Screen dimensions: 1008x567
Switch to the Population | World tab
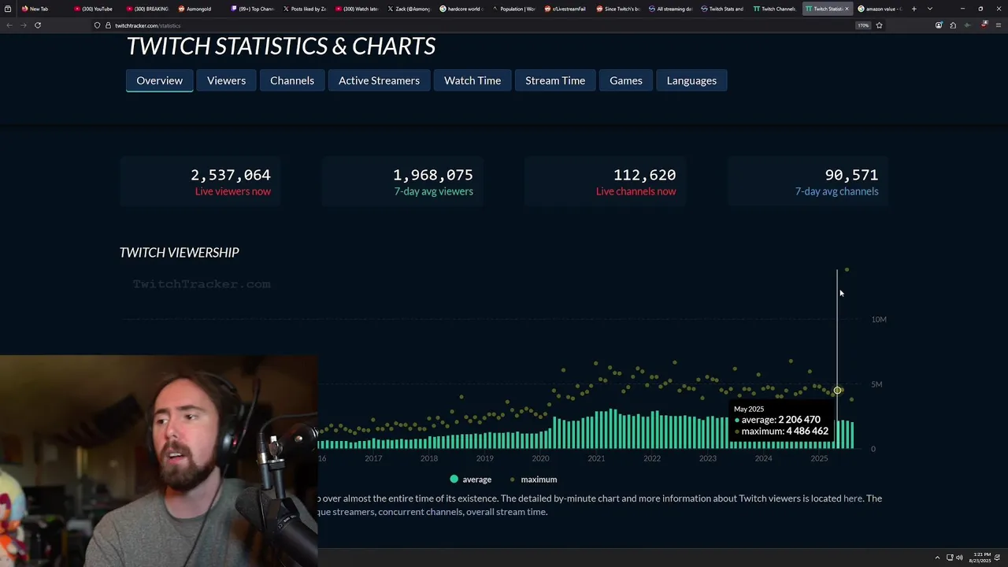pyautogui.click(x=514, y=9)
